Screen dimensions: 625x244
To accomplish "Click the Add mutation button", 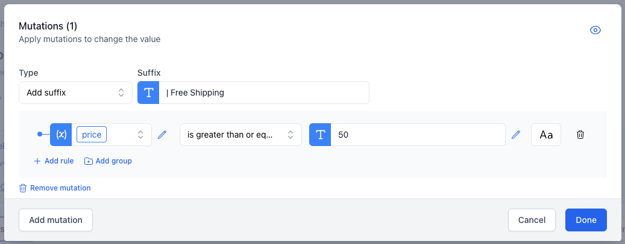I will coord(56,220).
